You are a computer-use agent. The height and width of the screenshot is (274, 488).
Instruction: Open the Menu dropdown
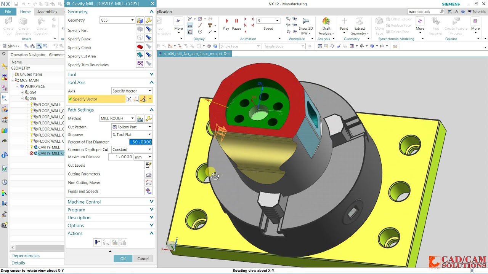(11, 46)
